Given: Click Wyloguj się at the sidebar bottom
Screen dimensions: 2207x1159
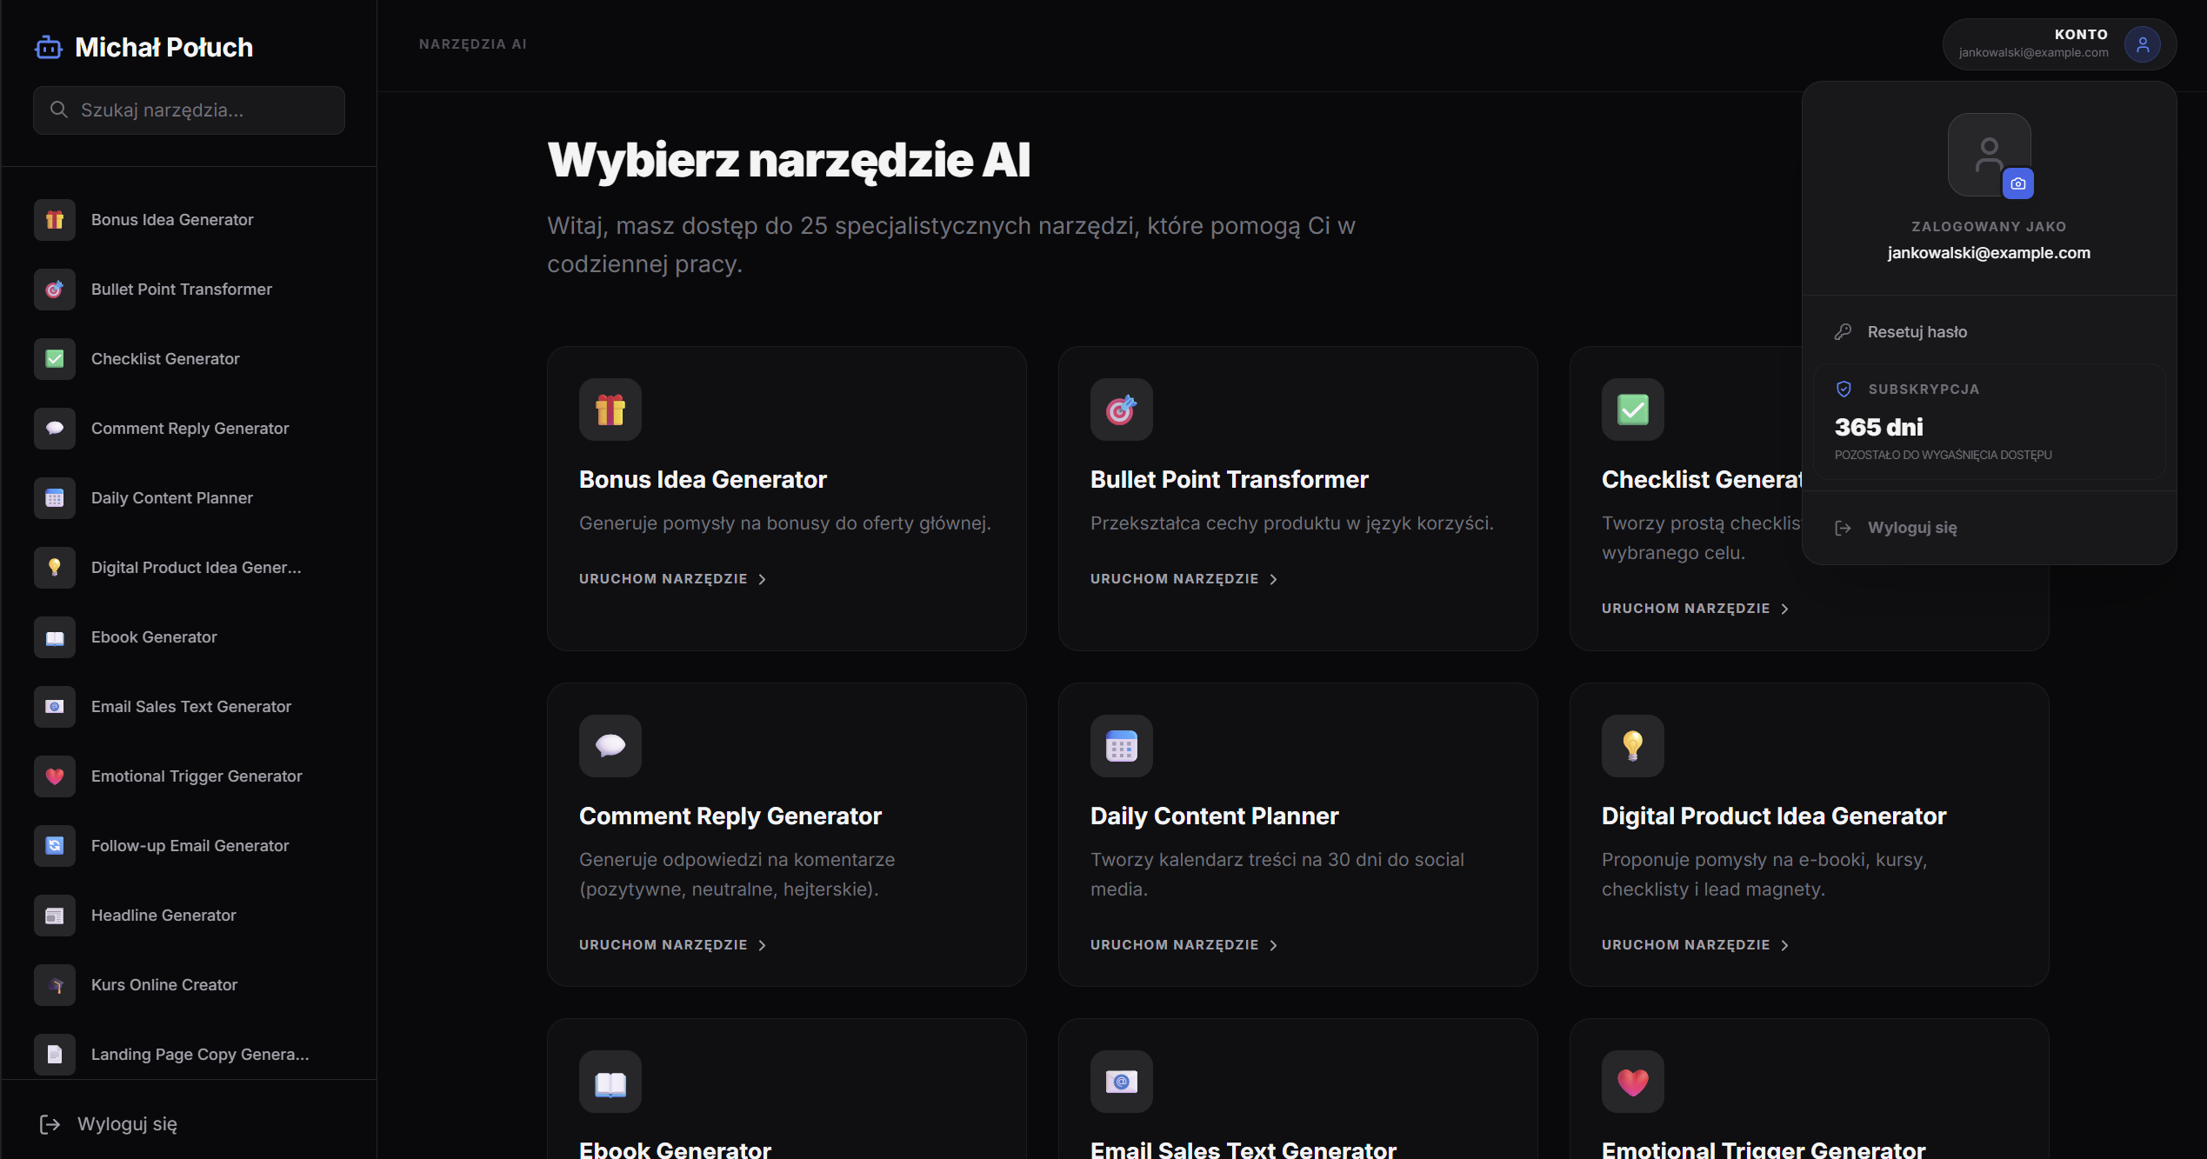Looking at the screenshot, I should [109, 1124].
